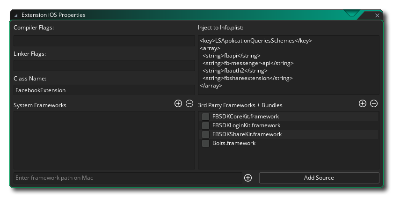Collapse the Extension iOS Properties title triangle
393x197 pixels.
coord(16,15)
